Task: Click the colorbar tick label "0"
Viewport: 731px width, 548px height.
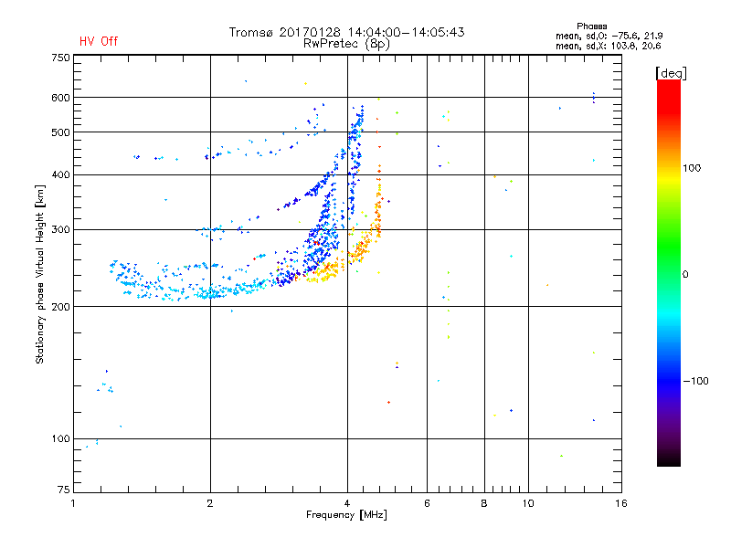Action: pyautogui.click(x=685, y=274)
